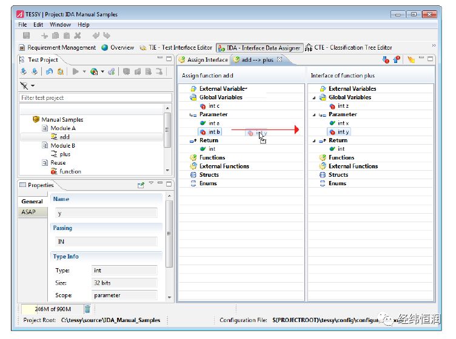Switch to the Assign Interface tab

coord(204,60)
